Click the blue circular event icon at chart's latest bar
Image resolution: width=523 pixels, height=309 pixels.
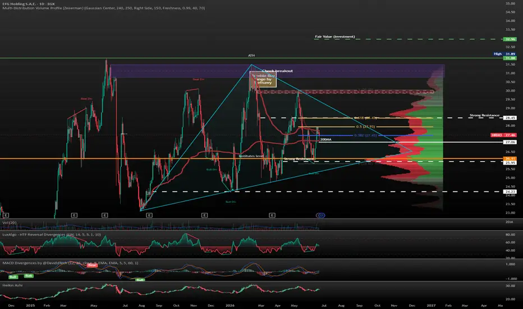pos(321,216)
